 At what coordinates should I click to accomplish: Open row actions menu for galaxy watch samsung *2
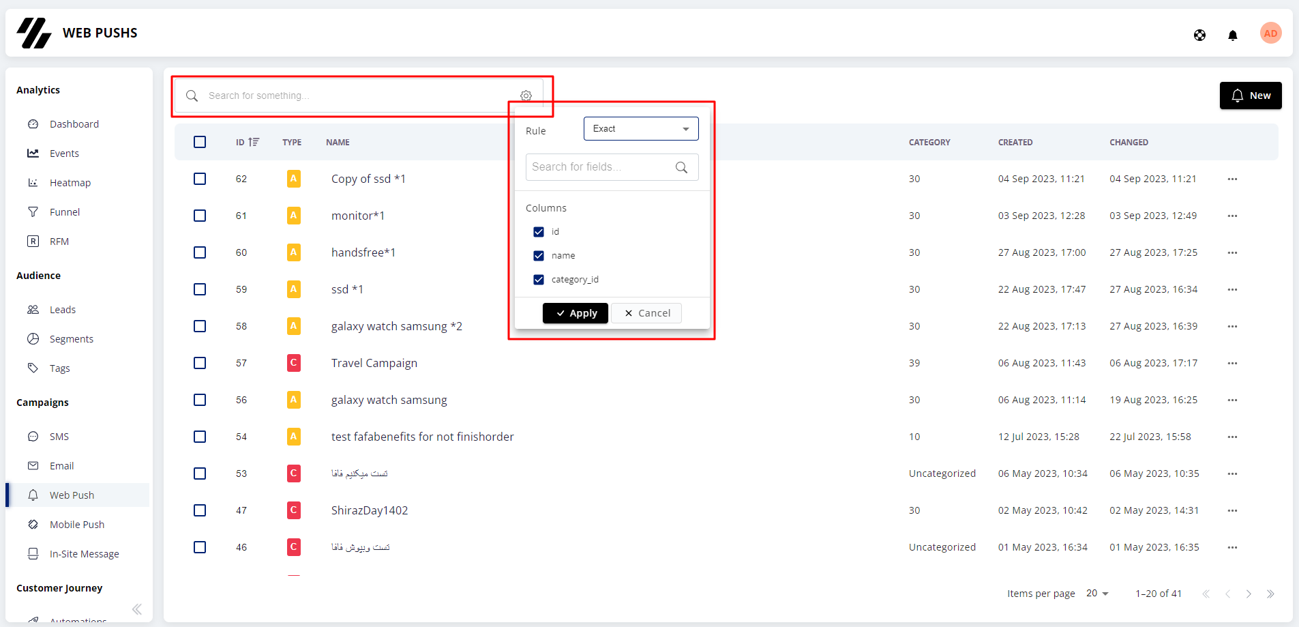tap(1232, 326)
